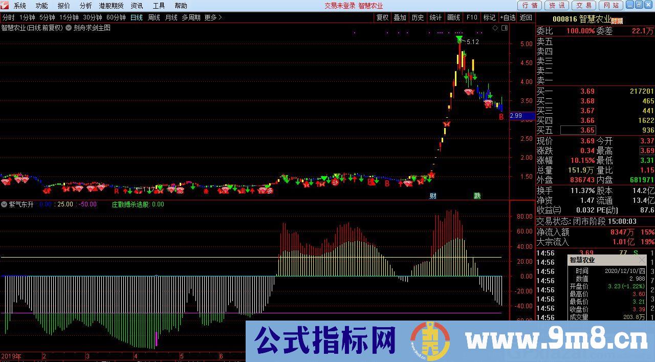Open the 工具 menu
This screenshot has width=655, height=362.
click(x=159, y=6)
